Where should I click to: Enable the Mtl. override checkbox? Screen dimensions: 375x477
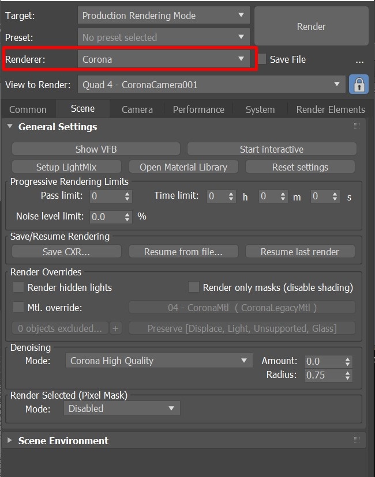pyautogui.click(x=18, y=307)
